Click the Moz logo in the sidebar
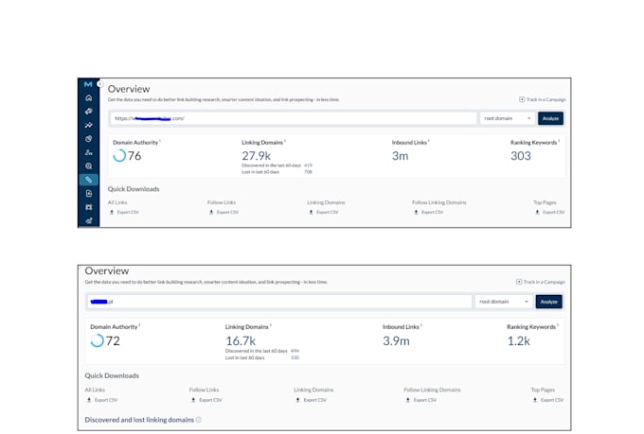This screenshot has width=644, height=434. tap(88, 84)
